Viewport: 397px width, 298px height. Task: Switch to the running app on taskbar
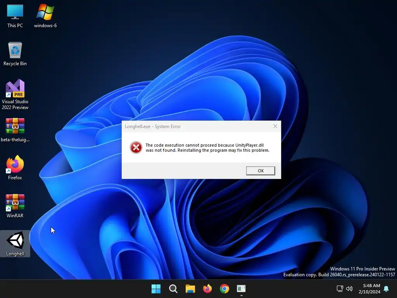click(241, 289)
